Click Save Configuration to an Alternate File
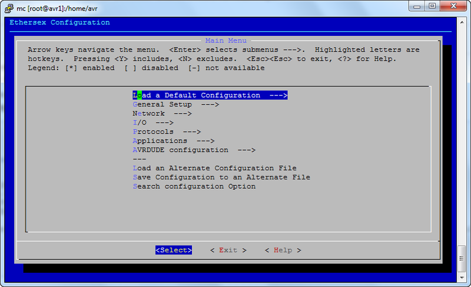Image resolution: width=471 pixels, height=287 pixels. coord(221,177)
